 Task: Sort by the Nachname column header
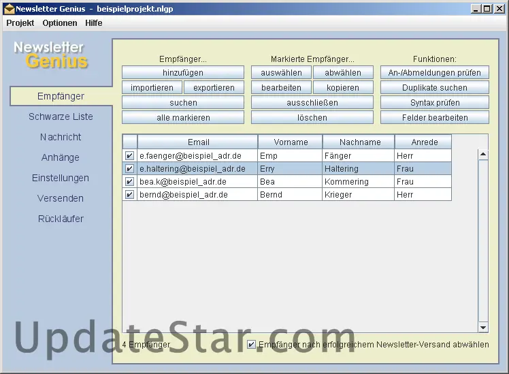(x=359, y=142)
